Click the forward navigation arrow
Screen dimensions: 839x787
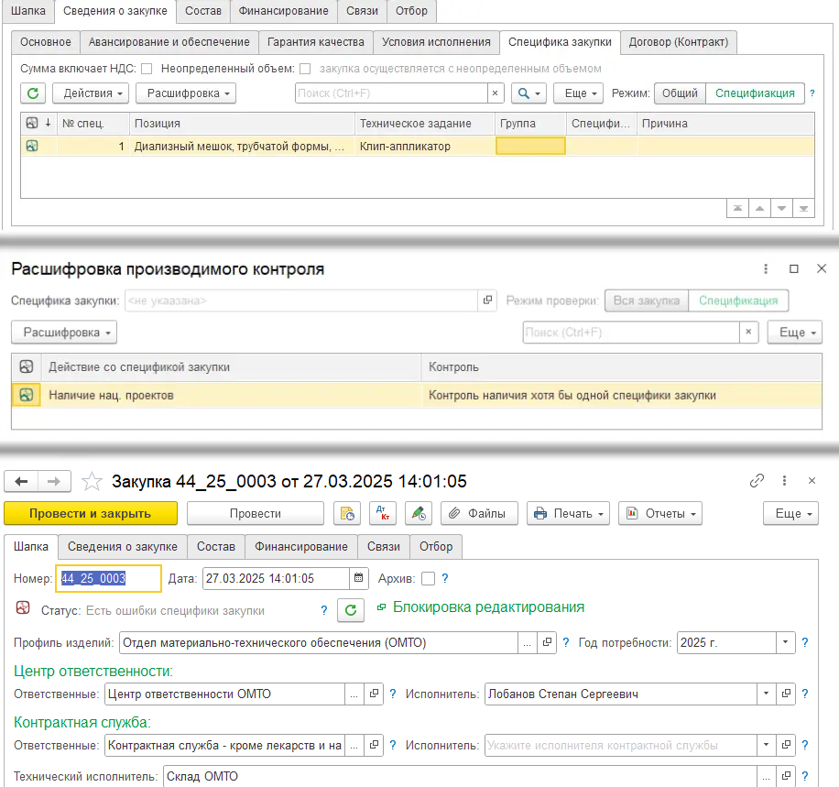pos(54,481)
